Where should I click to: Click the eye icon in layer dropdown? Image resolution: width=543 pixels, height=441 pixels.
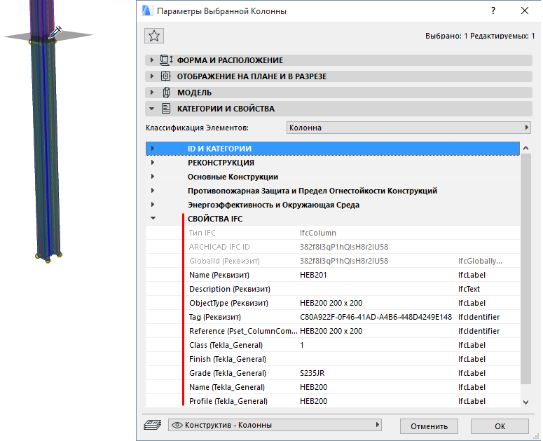(177, 425)
